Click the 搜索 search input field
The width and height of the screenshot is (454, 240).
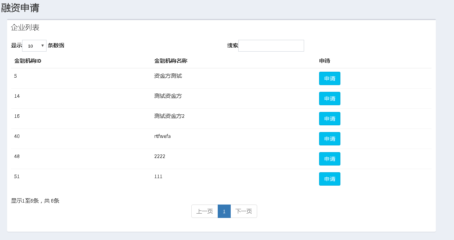[271, 46]
